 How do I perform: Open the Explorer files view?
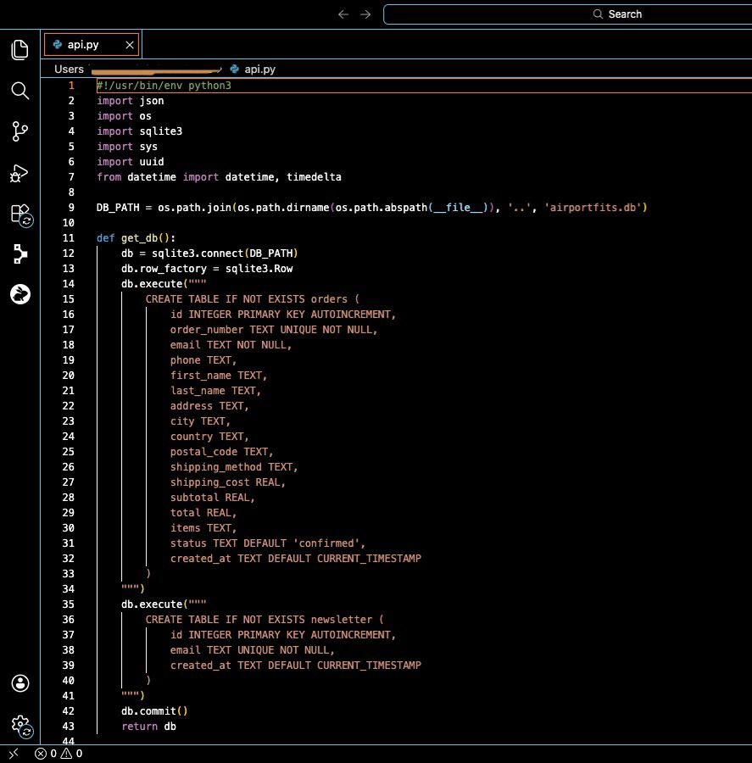coord(20,50)
